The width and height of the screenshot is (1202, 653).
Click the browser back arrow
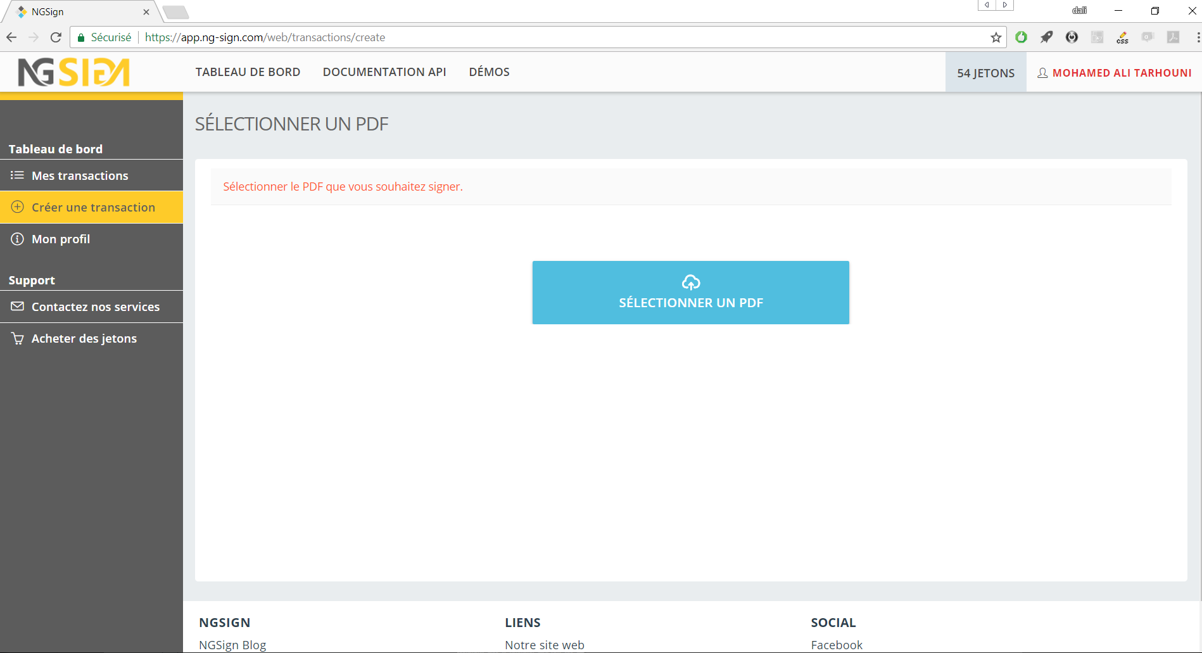(x=11, y=37)
